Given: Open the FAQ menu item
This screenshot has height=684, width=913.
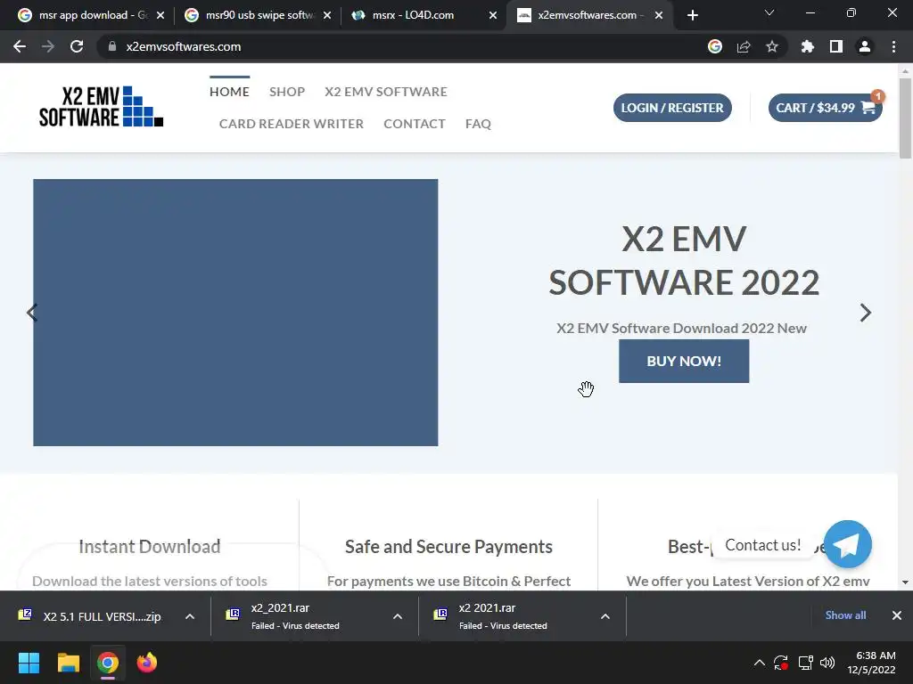Looking at the screenshot, I should 478,123.
